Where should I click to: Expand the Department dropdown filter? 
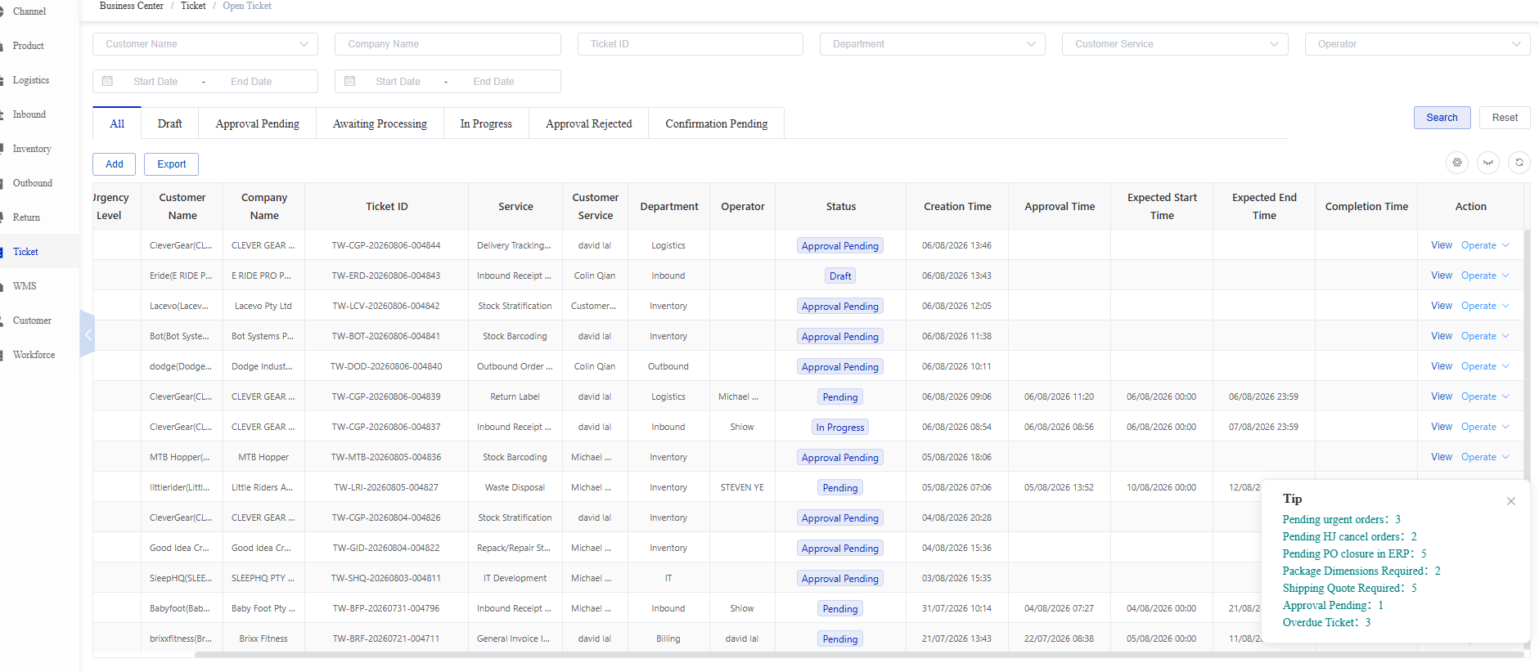pos(933,44)
